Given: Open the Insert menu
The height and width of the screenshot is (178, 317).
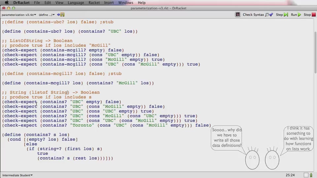Looking at the screenshot, I should coord(109,3).
